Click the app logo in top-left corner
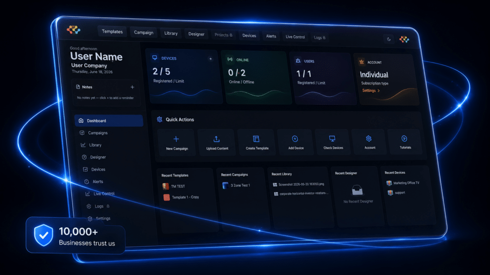 (x=74, y=30)
